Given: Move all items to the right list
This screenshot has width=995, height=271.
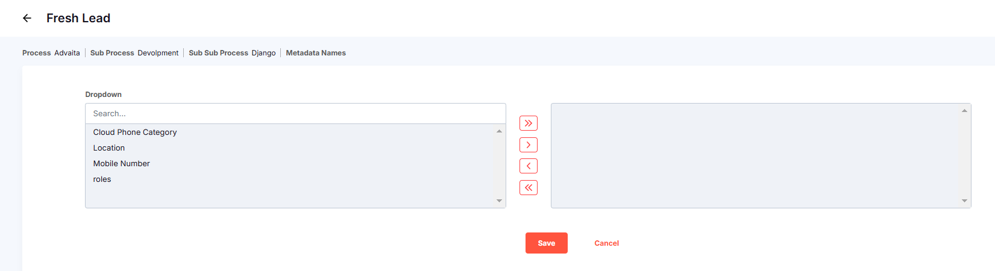Looking at the screenshot, I should (528, 123).
